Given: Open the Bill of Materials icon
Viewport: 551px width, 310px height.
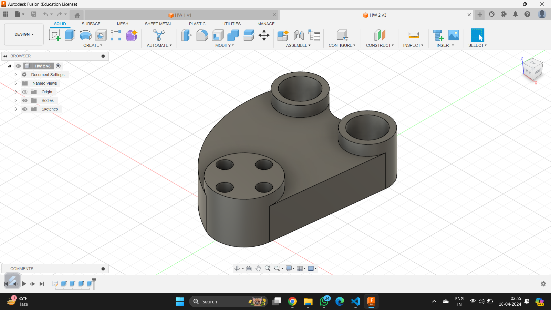Looking at the screenshot, I should 314,35.
